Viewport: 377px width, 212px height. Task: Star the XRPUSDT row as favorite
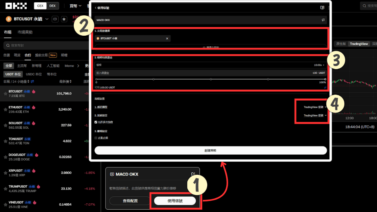5,173
